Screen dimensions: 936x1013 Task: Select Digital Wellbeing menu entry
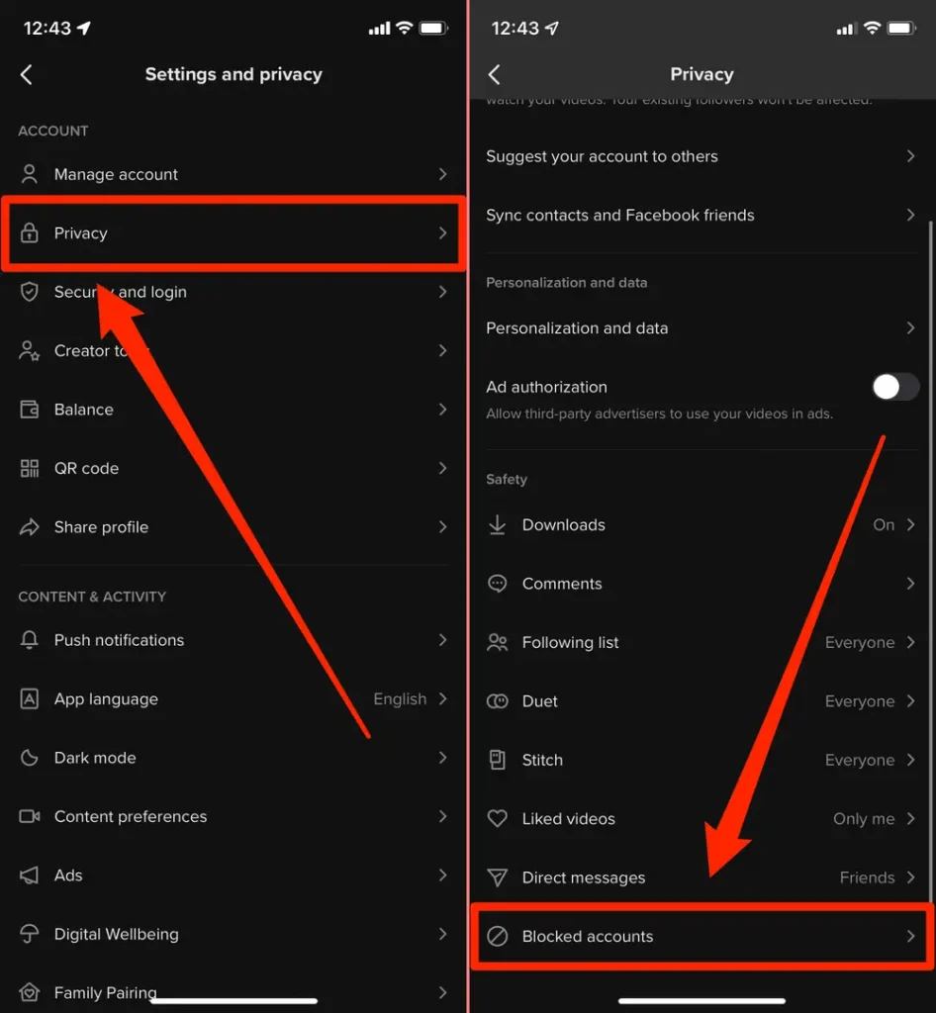click(234, 934)
